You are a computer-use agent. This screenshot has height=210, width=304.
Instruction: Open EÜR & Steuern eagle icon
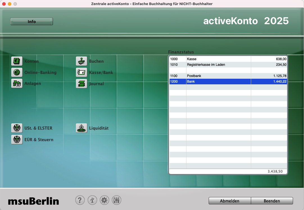point(17,139)
